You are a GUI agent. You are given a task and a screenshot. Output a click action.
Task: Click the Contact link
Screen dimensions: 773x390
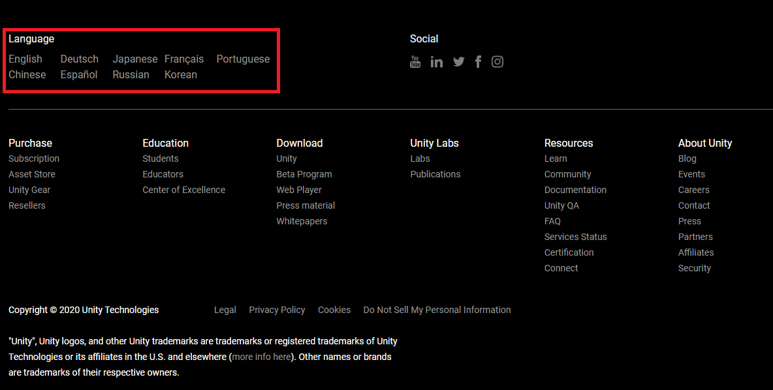(693, 206)
